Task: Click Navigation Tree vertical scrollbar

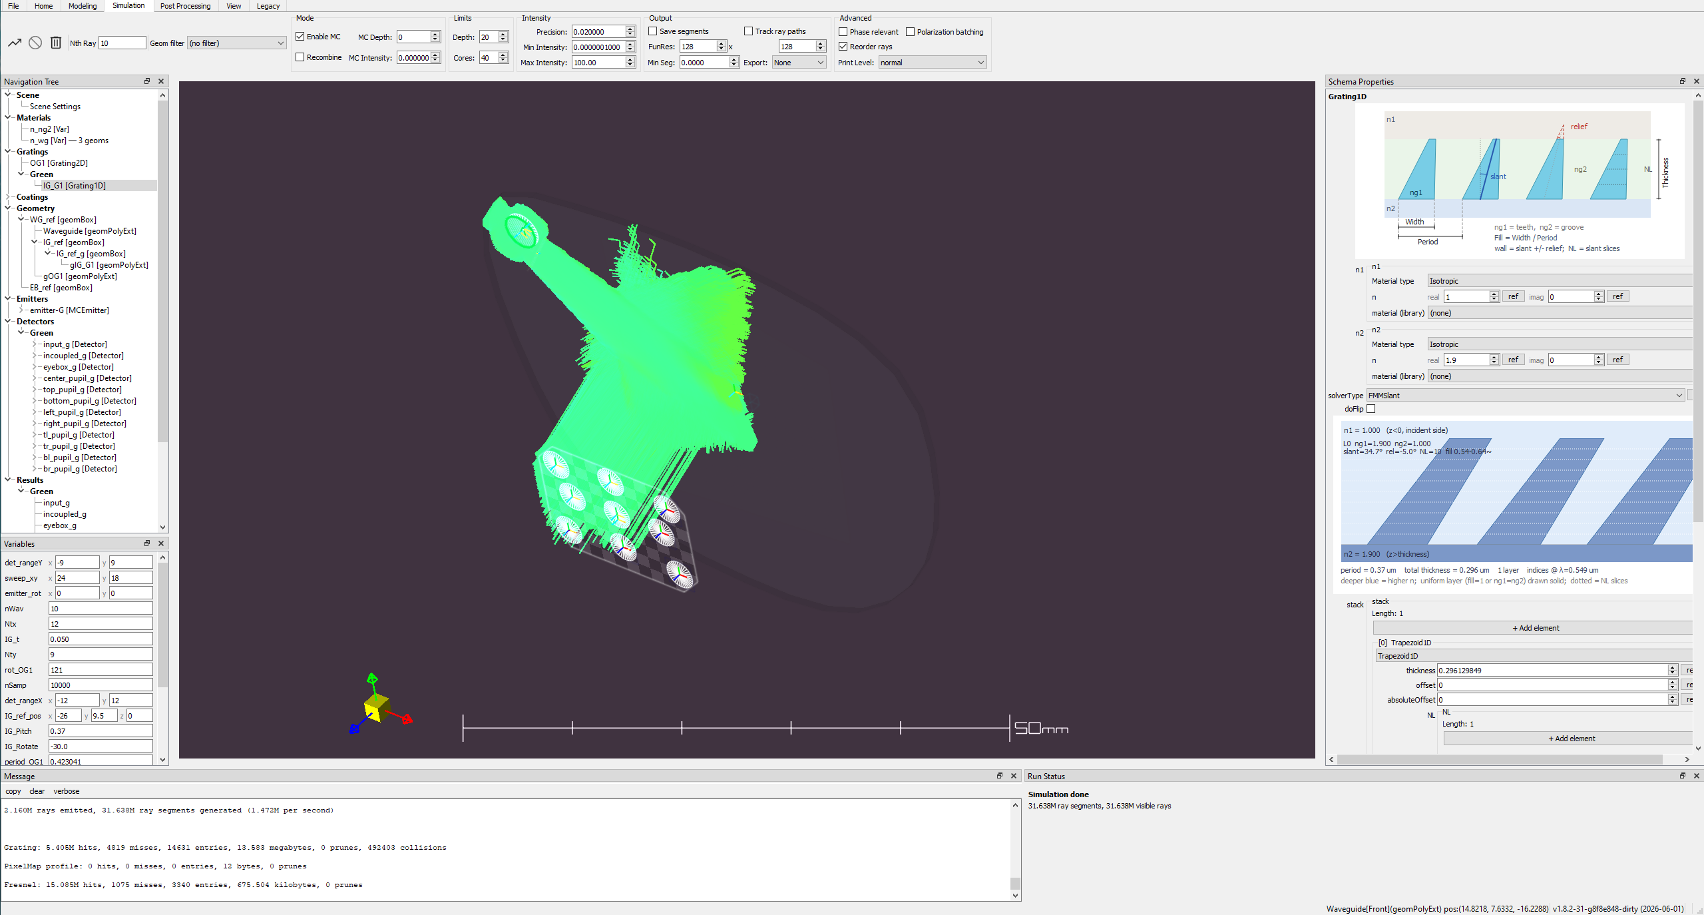Action: 162,271
